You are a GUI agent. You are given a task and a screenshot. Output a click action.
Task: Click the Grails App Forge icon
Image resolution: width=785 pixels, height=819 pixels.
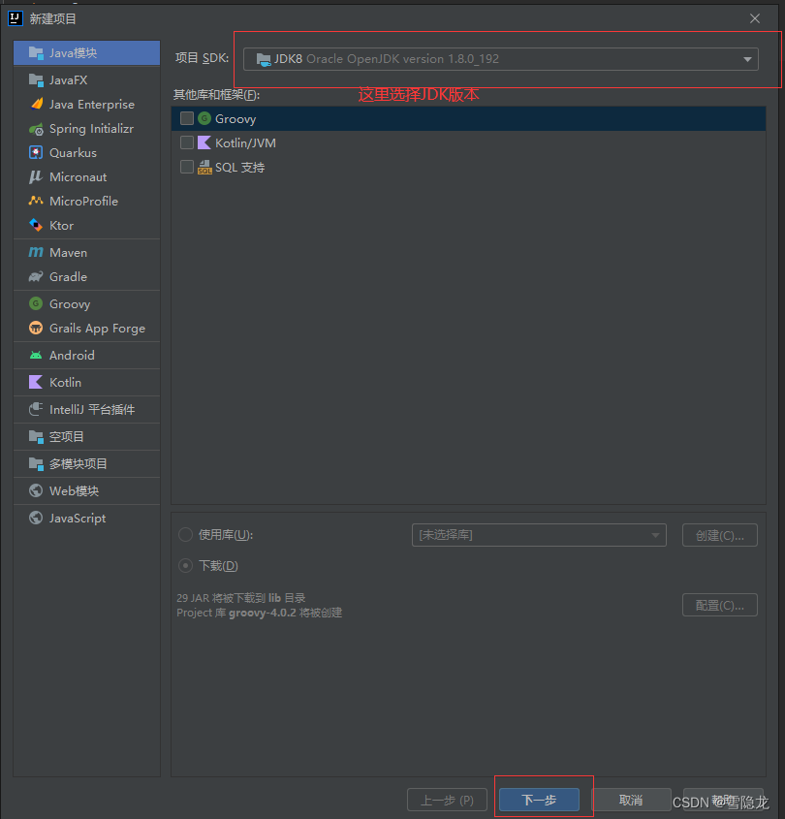(36, 328)
